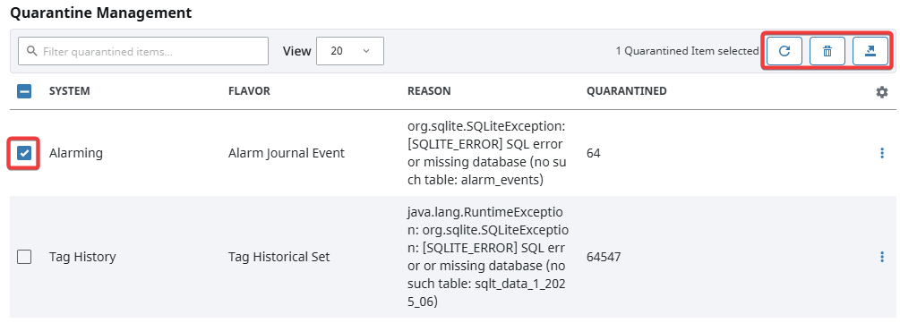The image size is (900, 323).
Task: Click the Tag Historical Set flavor cell
Action: (279, 257)
